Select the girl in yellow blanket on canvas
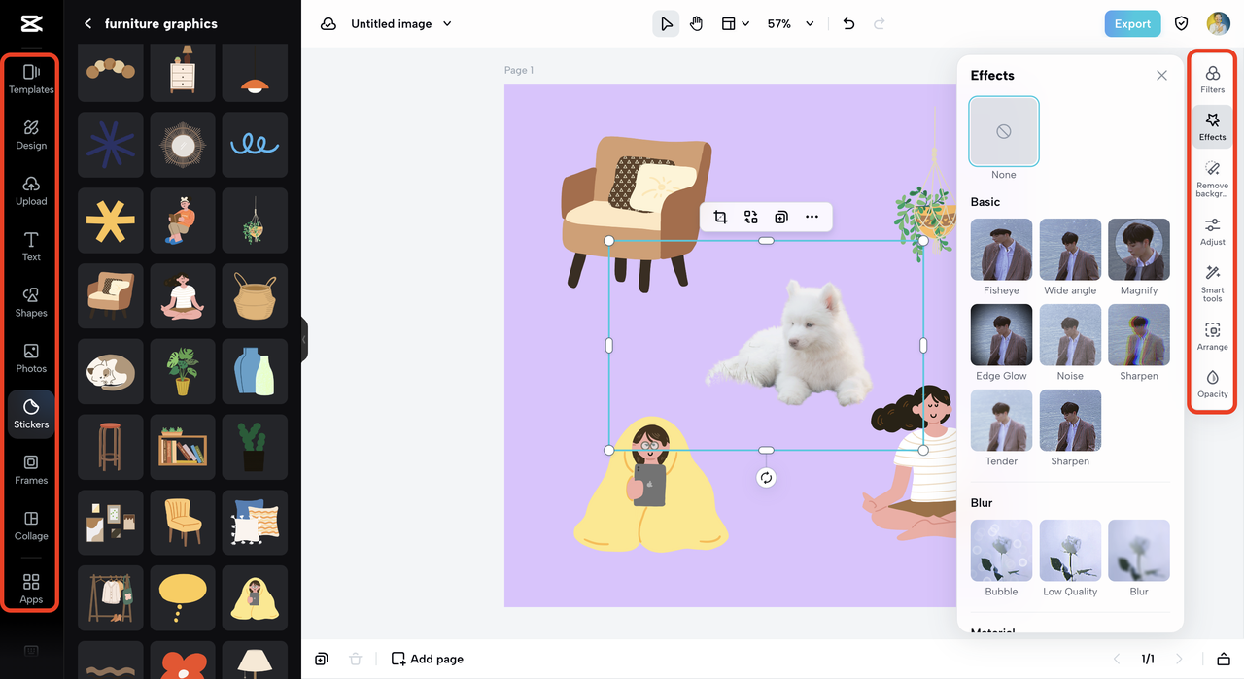Viewport: 1244px width, 679px height. pyautogui.click(x=651, y=484)
